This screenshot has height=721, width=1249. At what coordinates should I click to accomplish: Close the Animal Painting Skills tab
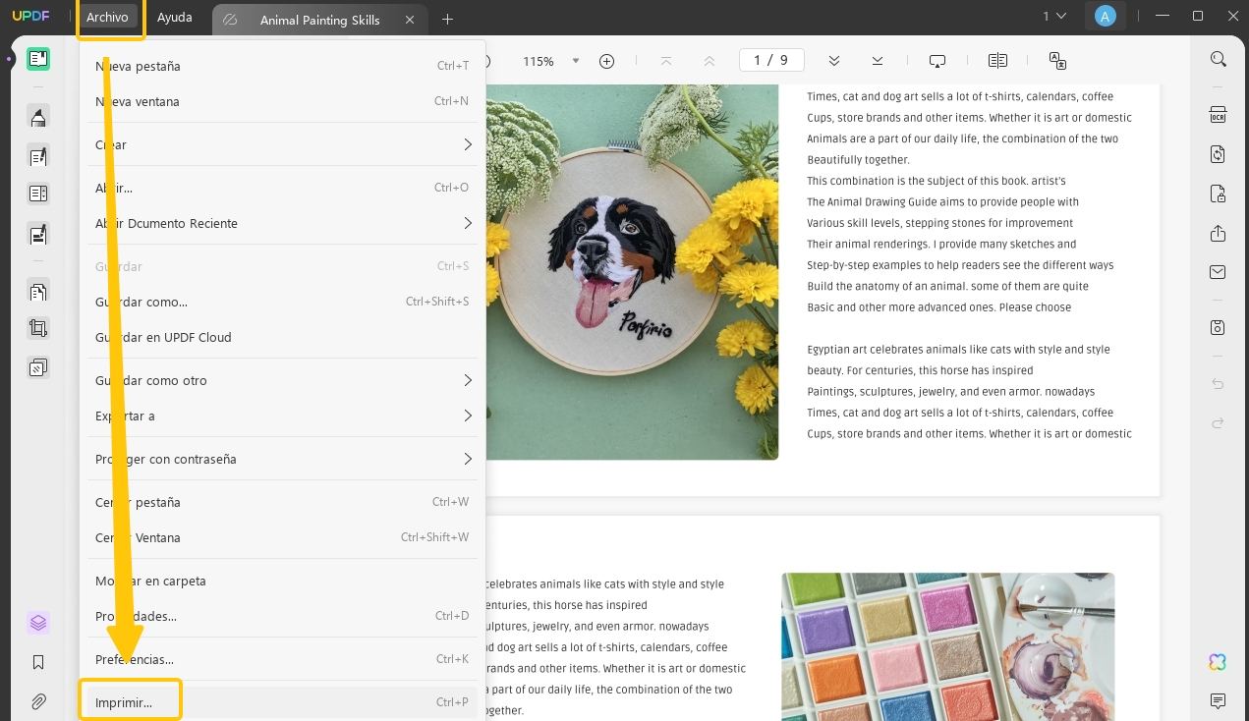coord(410,20)
